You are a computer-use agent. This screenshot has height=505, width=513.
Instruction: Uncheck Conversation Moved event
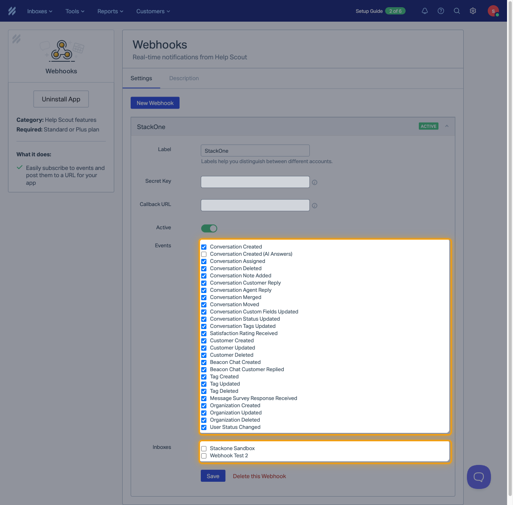click(204, 305)
